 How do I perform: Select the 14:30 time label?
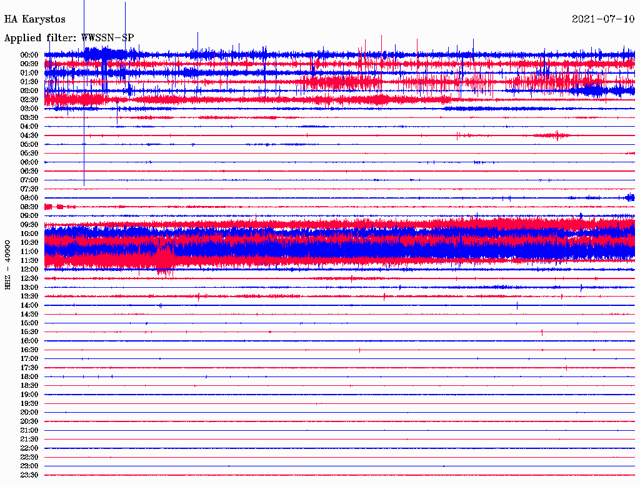29,315
